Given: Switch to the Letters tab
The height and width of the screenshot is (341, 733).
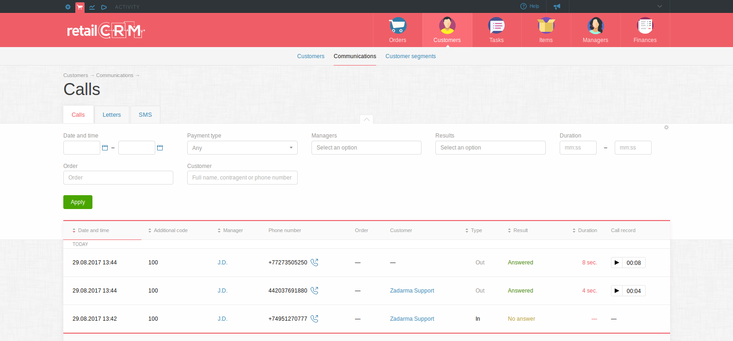Looking at the screenshot, I should click(x=112, y=115).
